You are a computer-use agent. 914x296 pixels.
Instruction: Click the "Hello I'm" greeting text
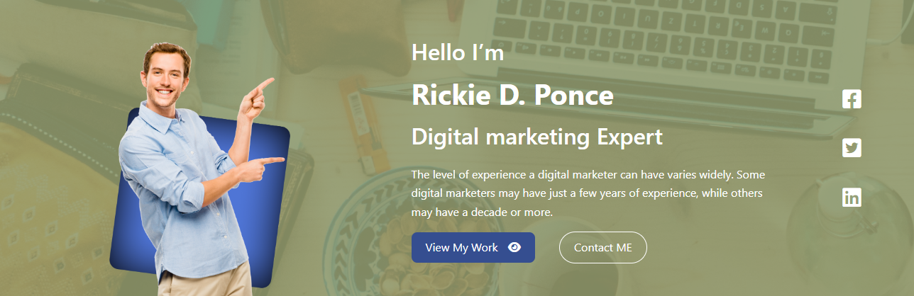458,52
